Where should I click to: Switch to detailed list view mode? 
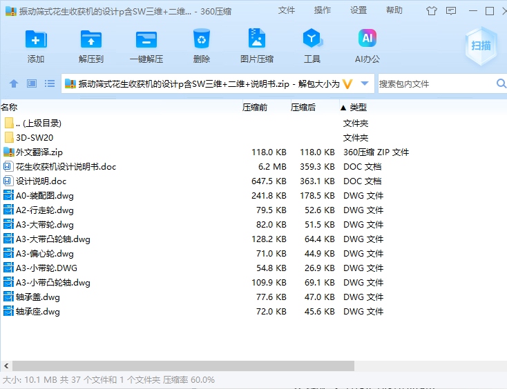[50, 84]
